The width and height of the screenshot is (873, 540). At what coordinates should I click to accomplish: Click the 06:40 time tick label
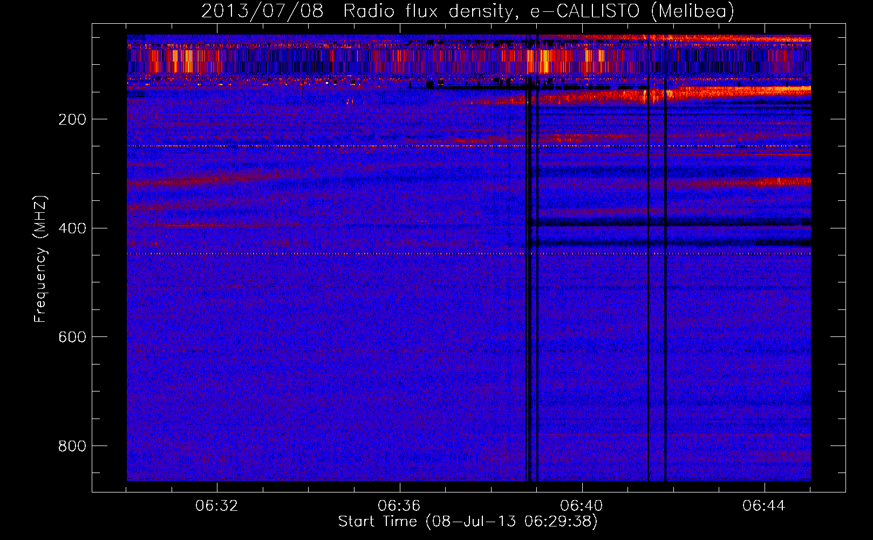pos(582,506)
